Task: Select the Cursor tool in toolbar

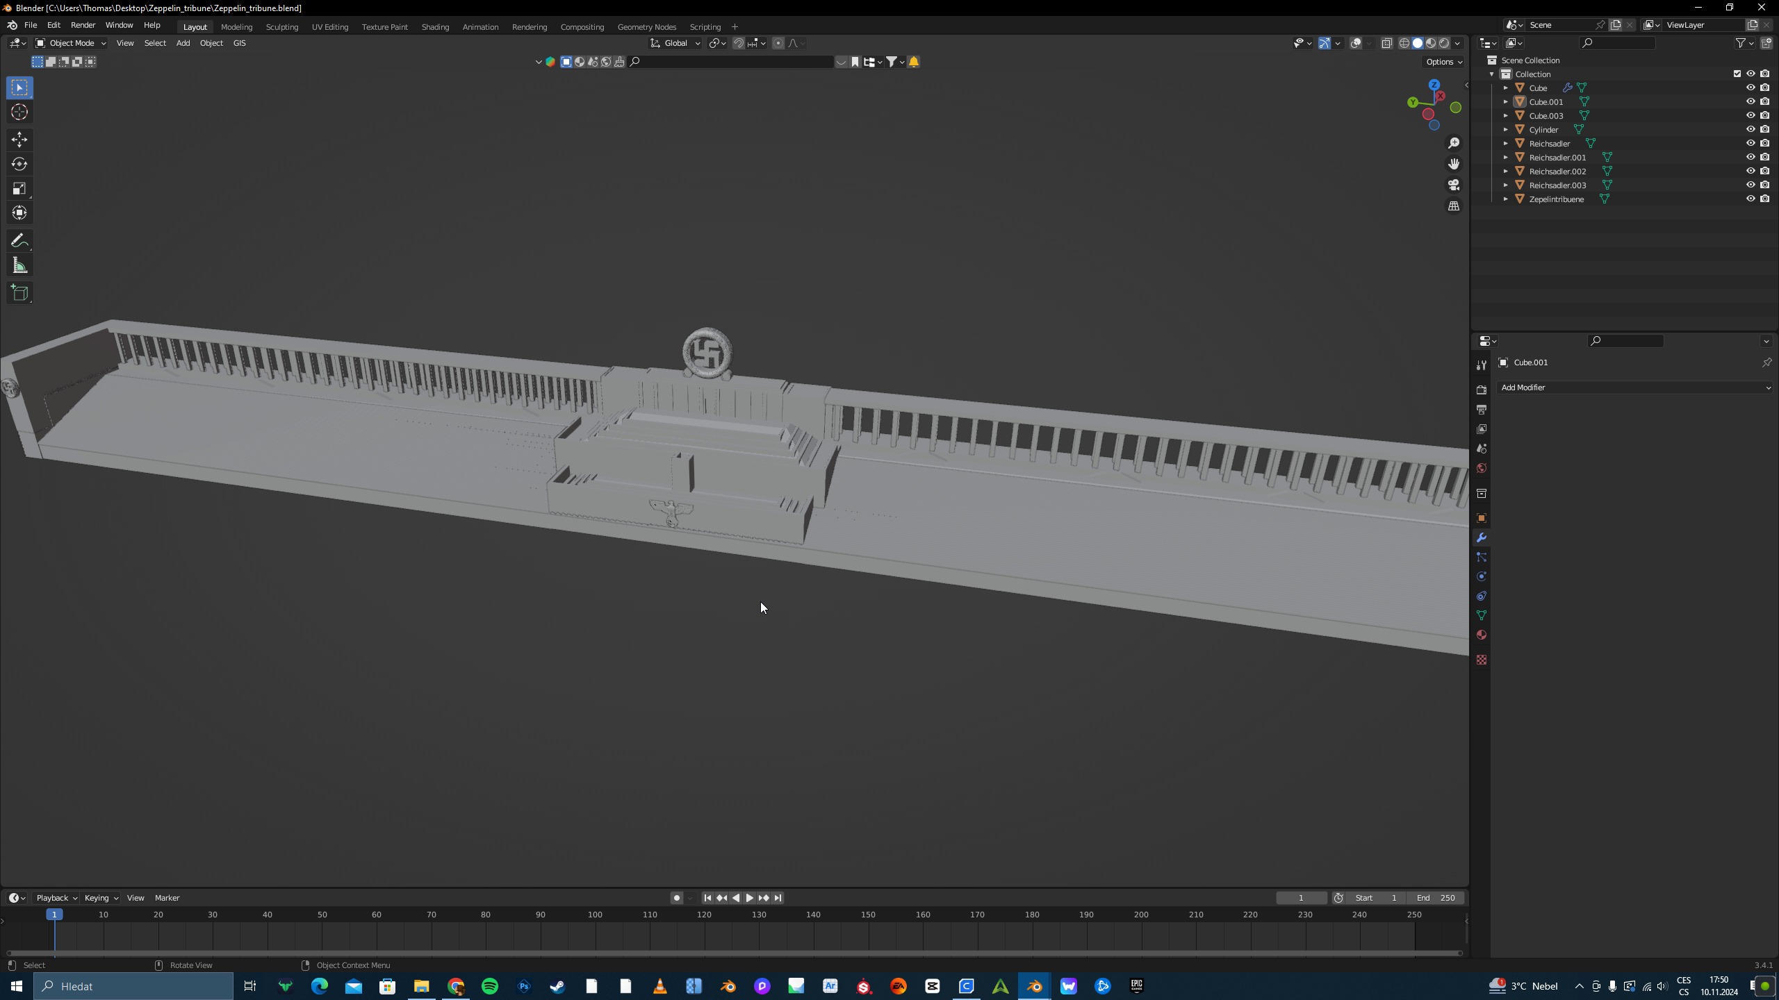Action: pos(19,112)
